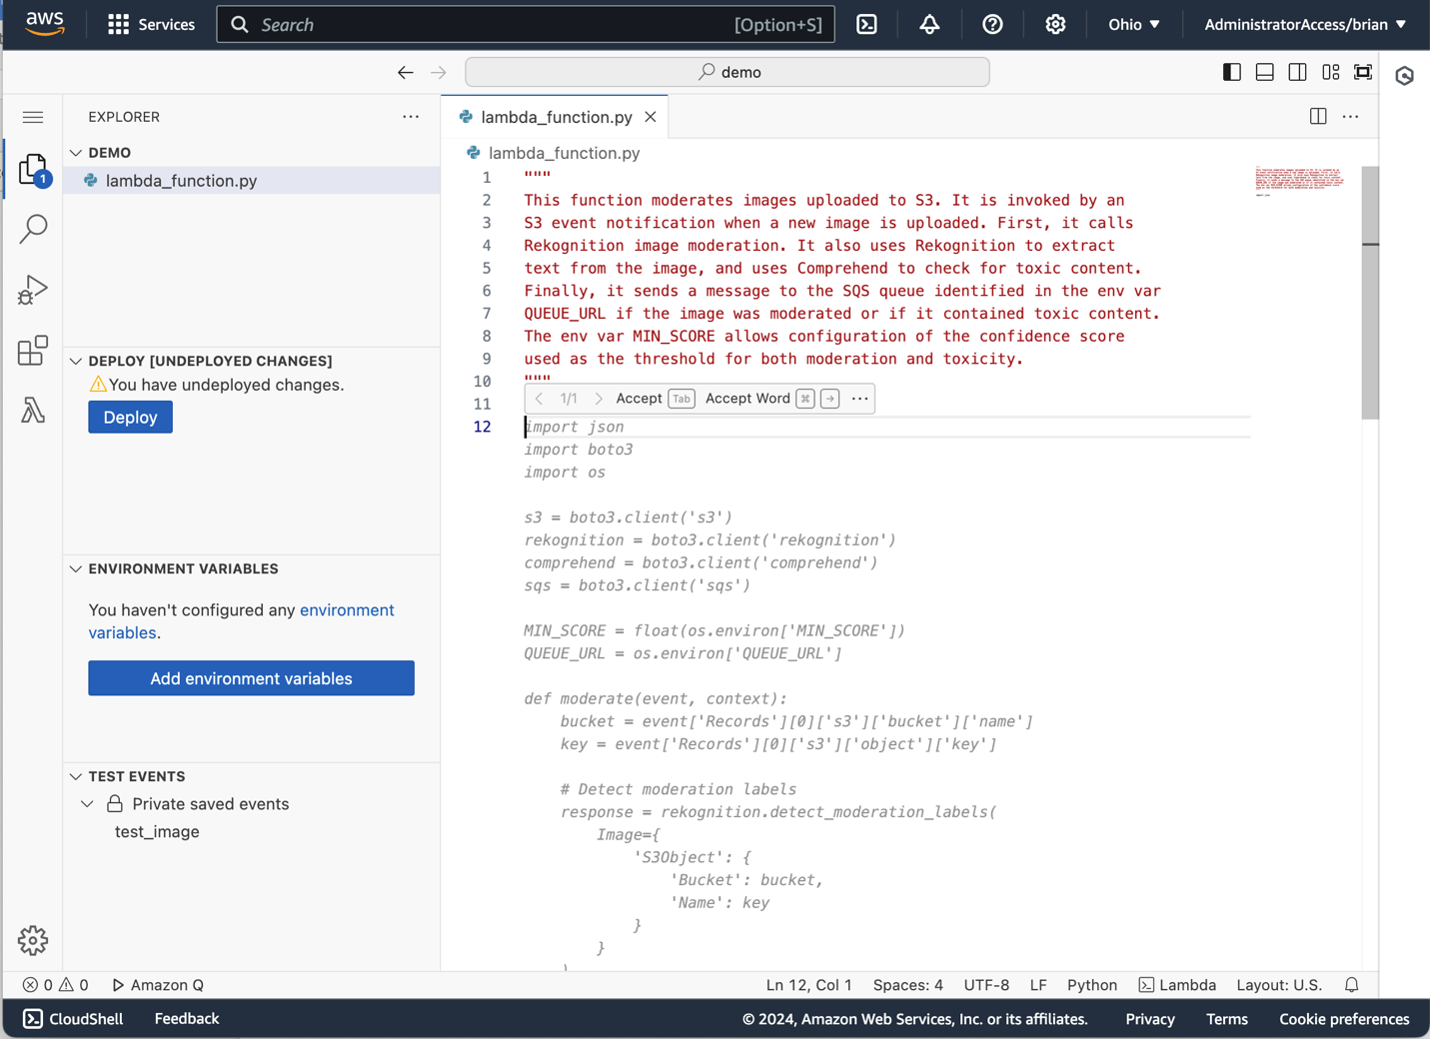This screenshot has width=1430, height=1039.
Task: Open the Extensions view icon
Action: tap(33, 350)
